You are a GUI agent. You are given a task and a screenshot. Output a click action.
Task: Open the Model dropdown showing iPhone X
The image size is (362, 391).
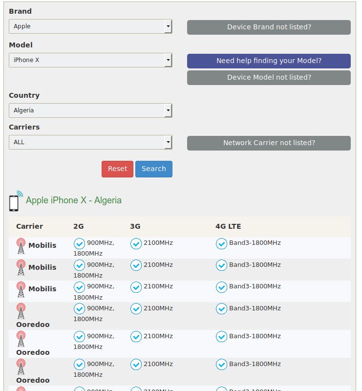tap(90, 60)
